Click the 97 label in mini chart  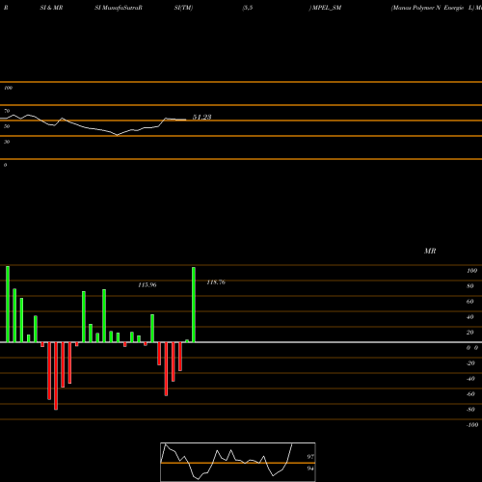click(310, 457)
